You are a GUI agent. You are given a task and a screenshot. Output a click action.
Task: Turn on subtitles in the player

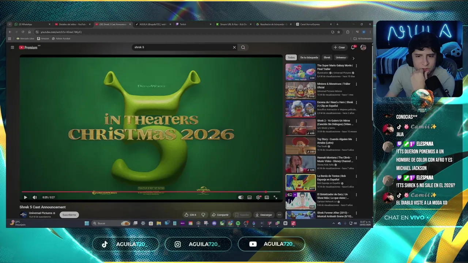[x=249, y=197]
